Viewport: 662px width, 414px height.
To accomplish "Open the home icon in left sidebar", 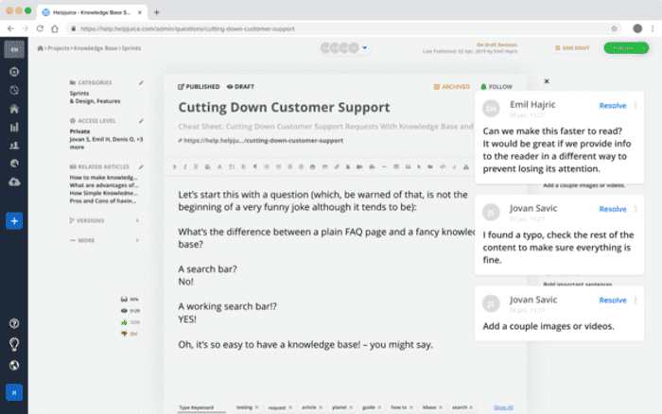I will pos(14,109).
